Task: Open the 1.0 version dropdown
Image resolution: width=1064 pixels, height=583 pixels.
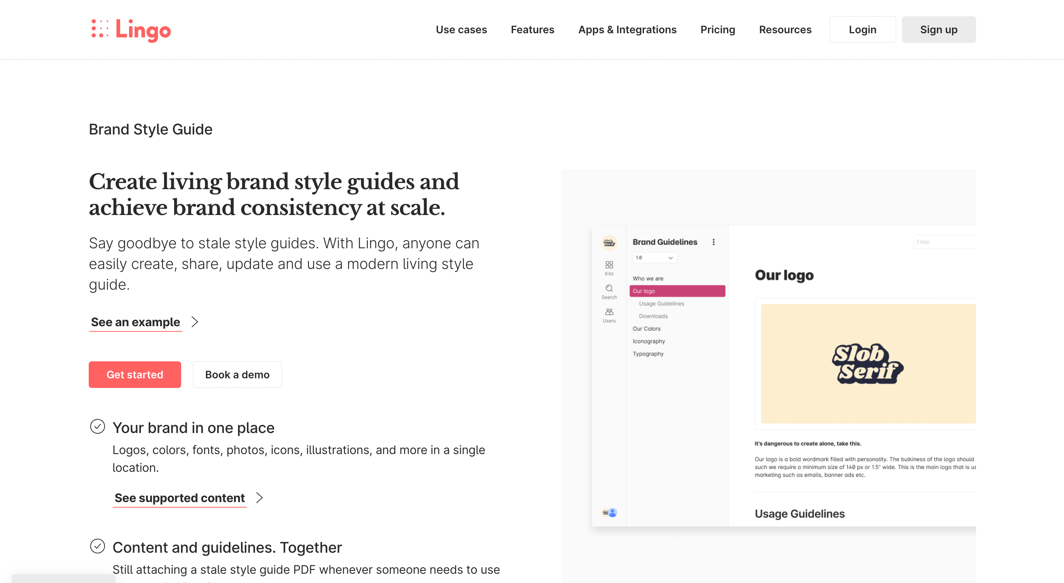Action: point(654,258)
